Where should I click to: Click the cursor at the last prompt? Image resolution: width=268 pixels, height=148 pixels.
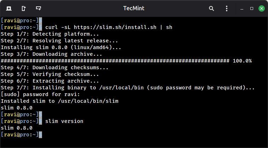pyautogui.click(x=41, y=135)
